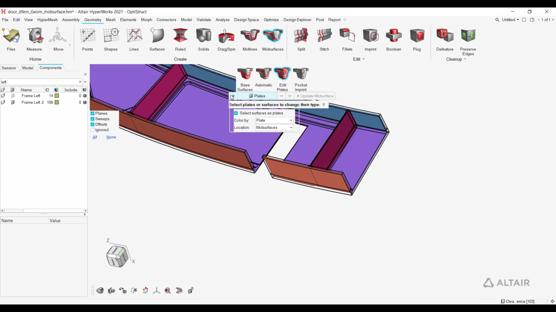Image resolution: width=556 pixels, height=312 pixels.
Task: Click the Frame Left.2 color swatch
Action: point(56,102)
